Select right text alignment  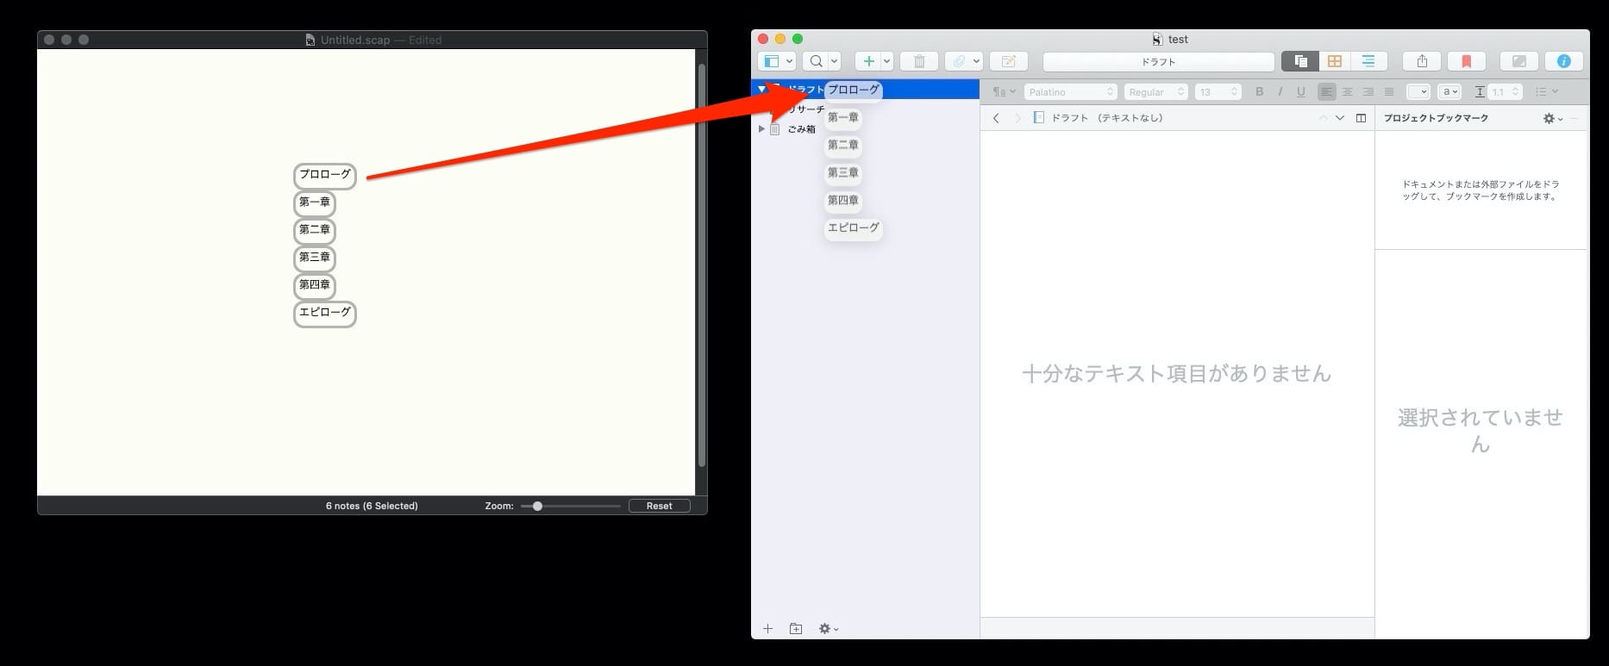tap(1368, 91)
